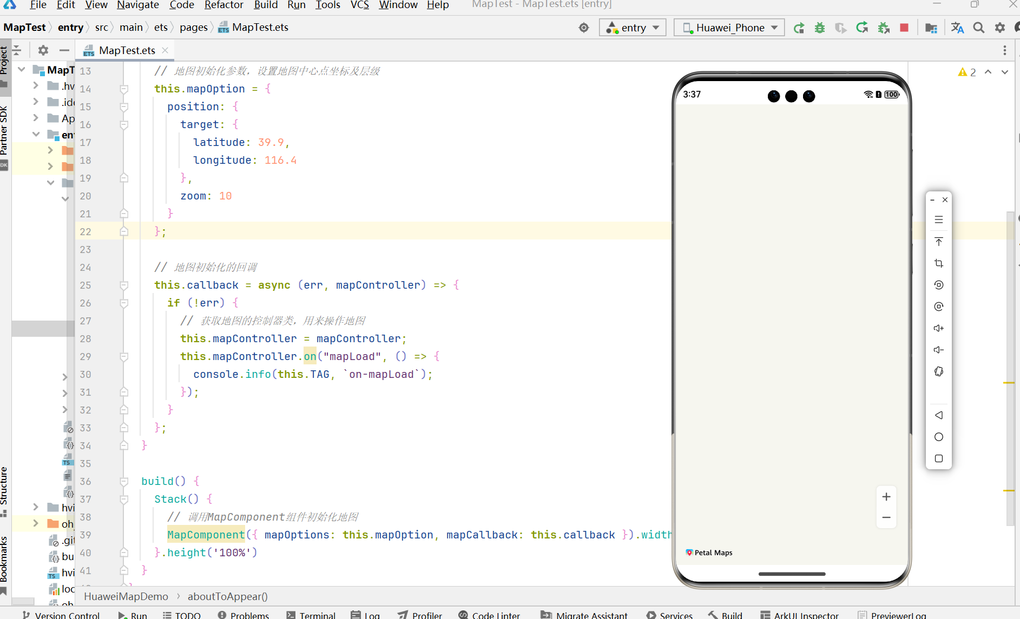The height and width of the screenshot is (619, 1020).
Task: Expand the AppScope folder in tree
Action: 36,118
